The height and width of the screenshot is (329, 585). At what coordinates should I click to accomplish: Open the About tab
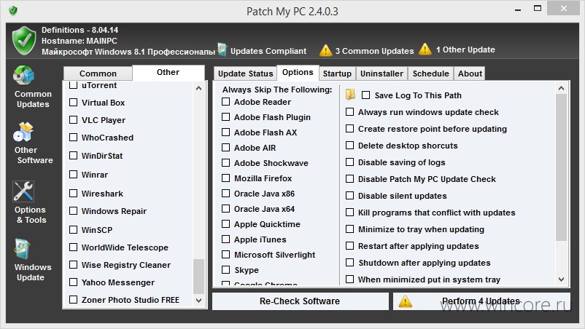tap(470, 74)
